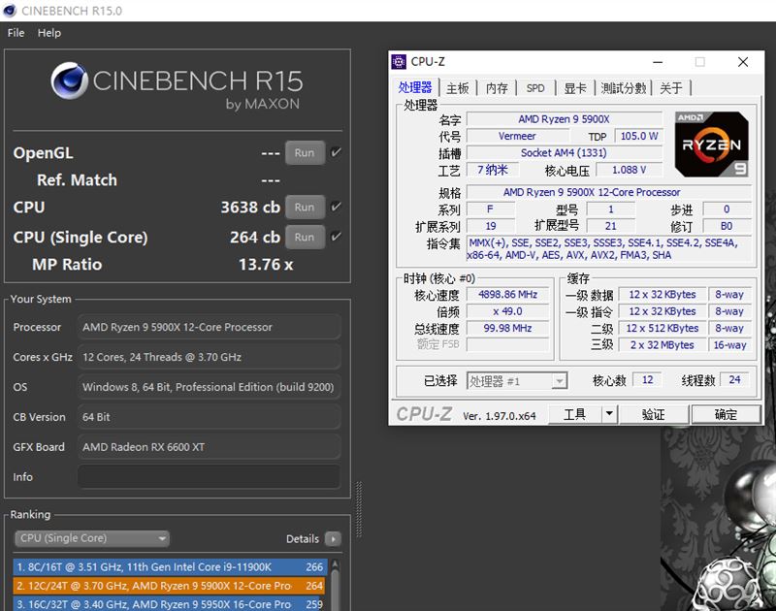Click the ranking list scrollbar up arrow

pos(335,564)
